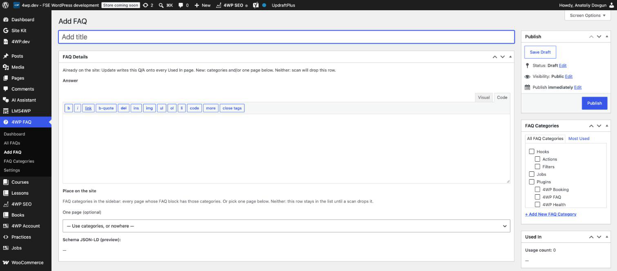This screenshot has width=617, height=271.
Task: Insert bold tag with b button
Action: 69,108
